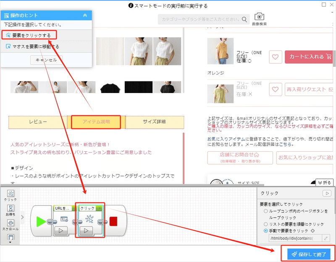Open the アイテム説明 tab
The height and width of the screenshot is (262, 336).
(x=96, y=122)
